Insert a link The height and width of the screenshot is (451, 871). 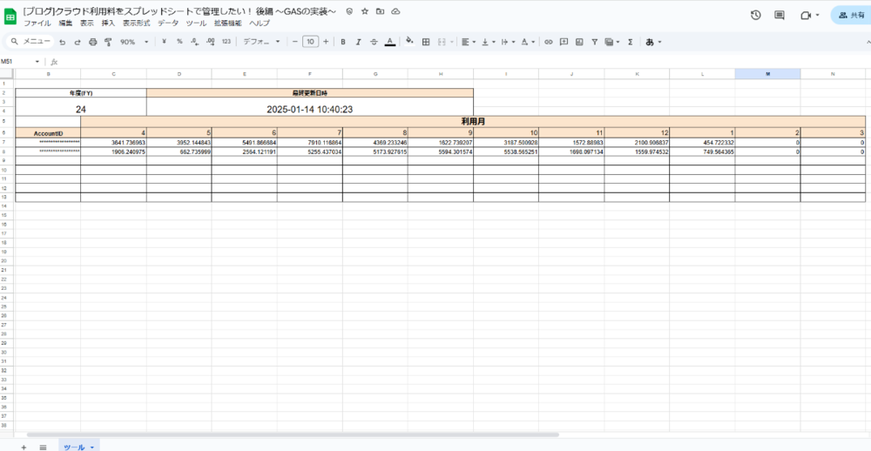pyautogui.click(x=548, y=42)
